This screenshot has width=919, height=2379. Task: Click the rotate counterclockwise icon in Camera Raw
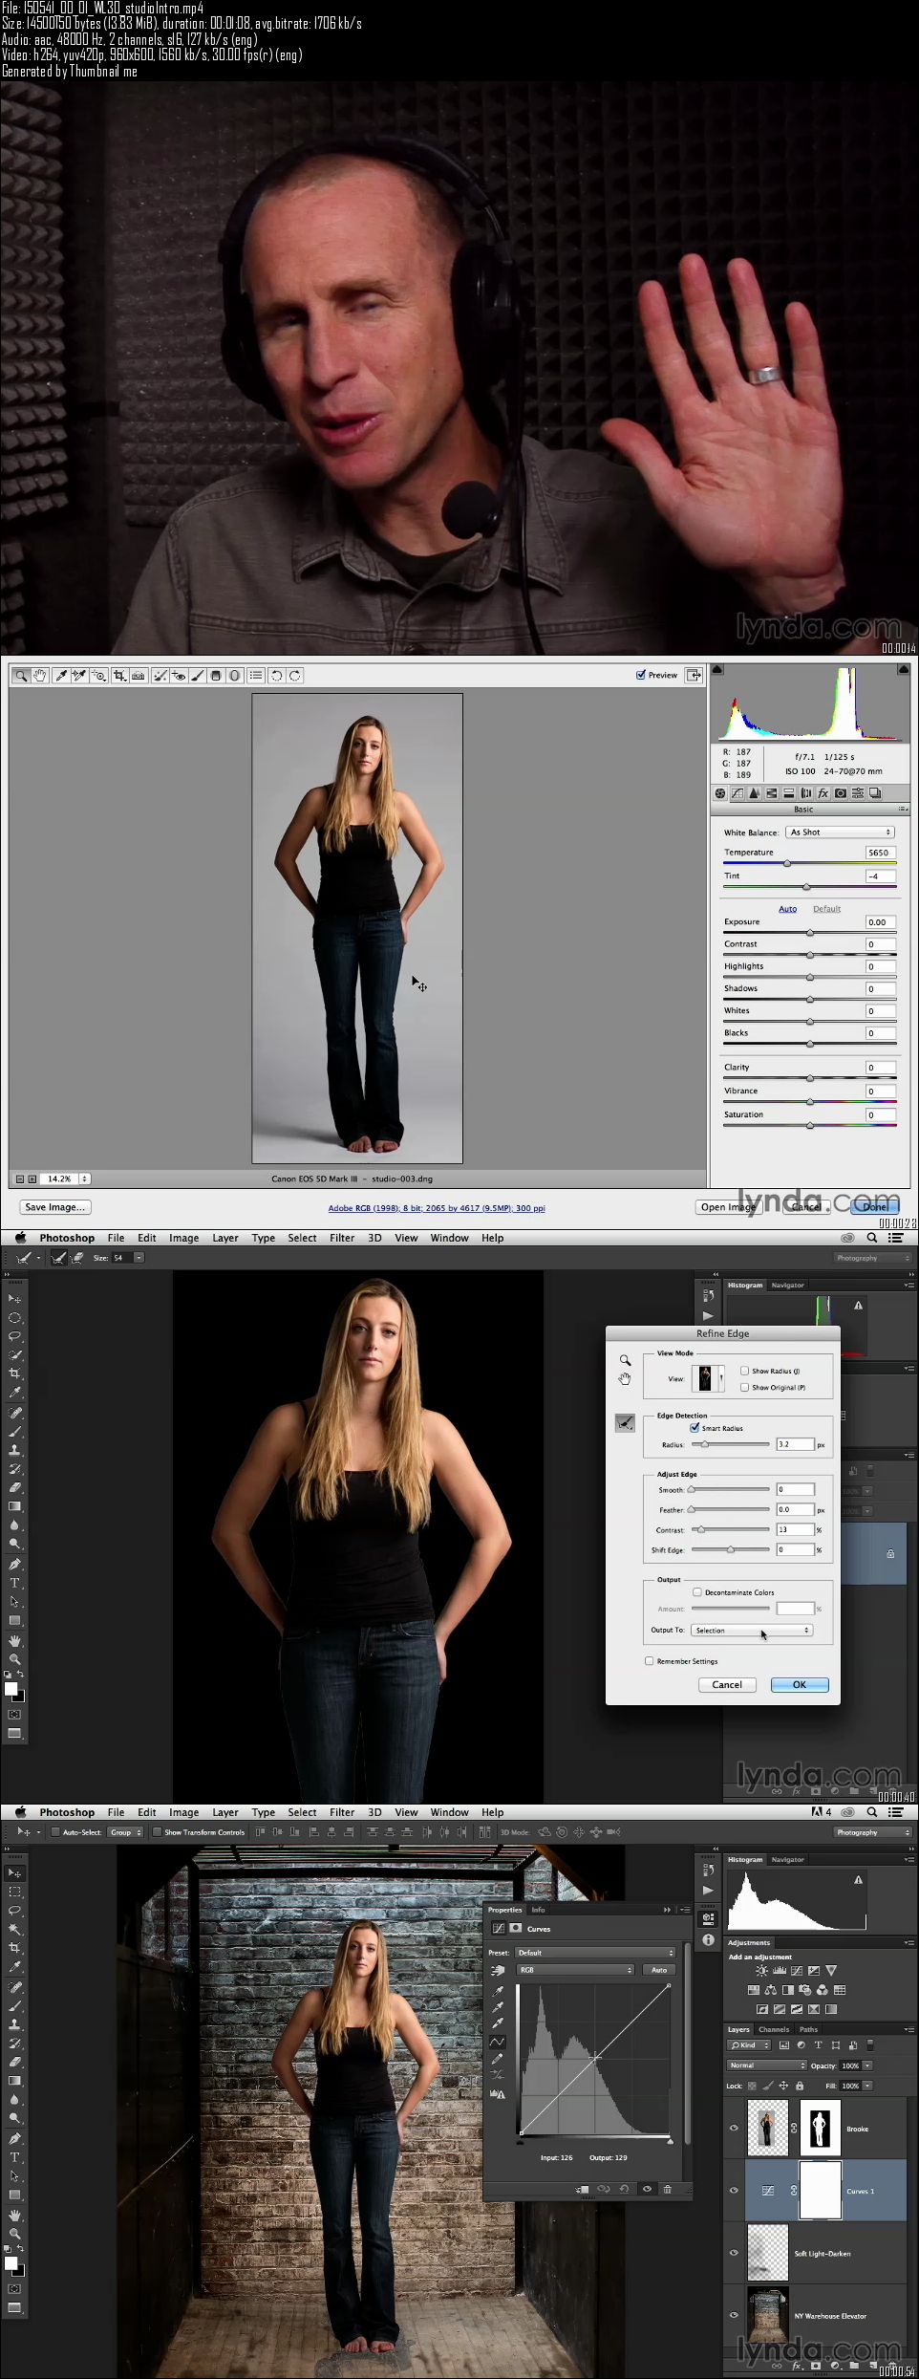coord(276,676)
